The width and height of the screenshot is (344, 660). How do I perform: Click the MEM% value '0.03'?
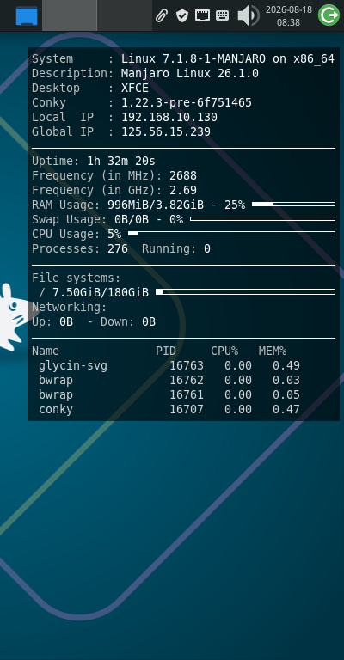tap(286, 380)
